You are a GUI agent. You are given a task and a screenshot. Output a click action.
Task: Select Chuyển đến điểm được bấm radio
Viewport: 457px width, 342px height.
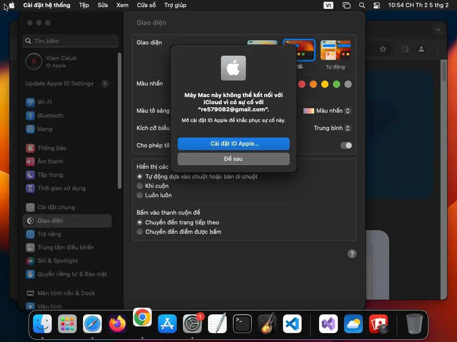point(140,232)
